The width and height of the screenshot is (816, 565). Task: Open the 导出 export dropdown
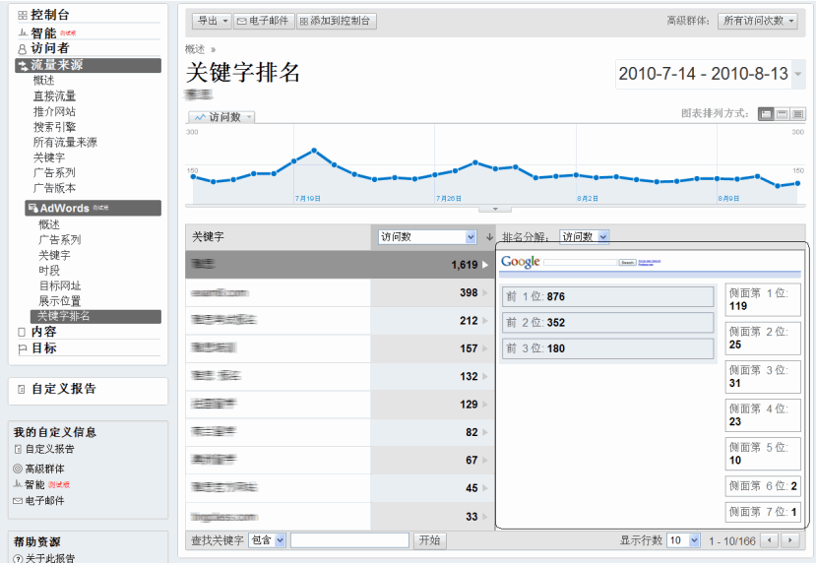[x=212, y=21]
